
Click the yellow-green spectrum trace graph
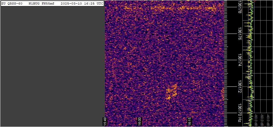click(x=250, y=60)
